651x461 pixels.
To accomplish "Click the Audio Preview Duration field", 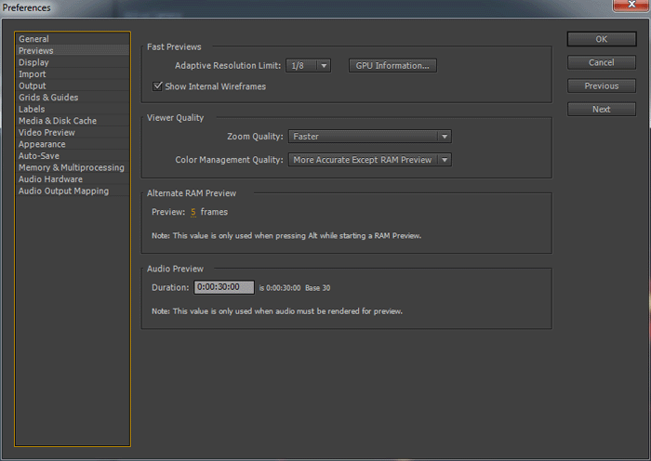I will pyautogui.click(x=223, y=287).
